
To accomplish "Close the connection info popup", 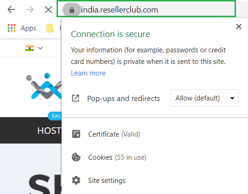I will pos(239,26).
